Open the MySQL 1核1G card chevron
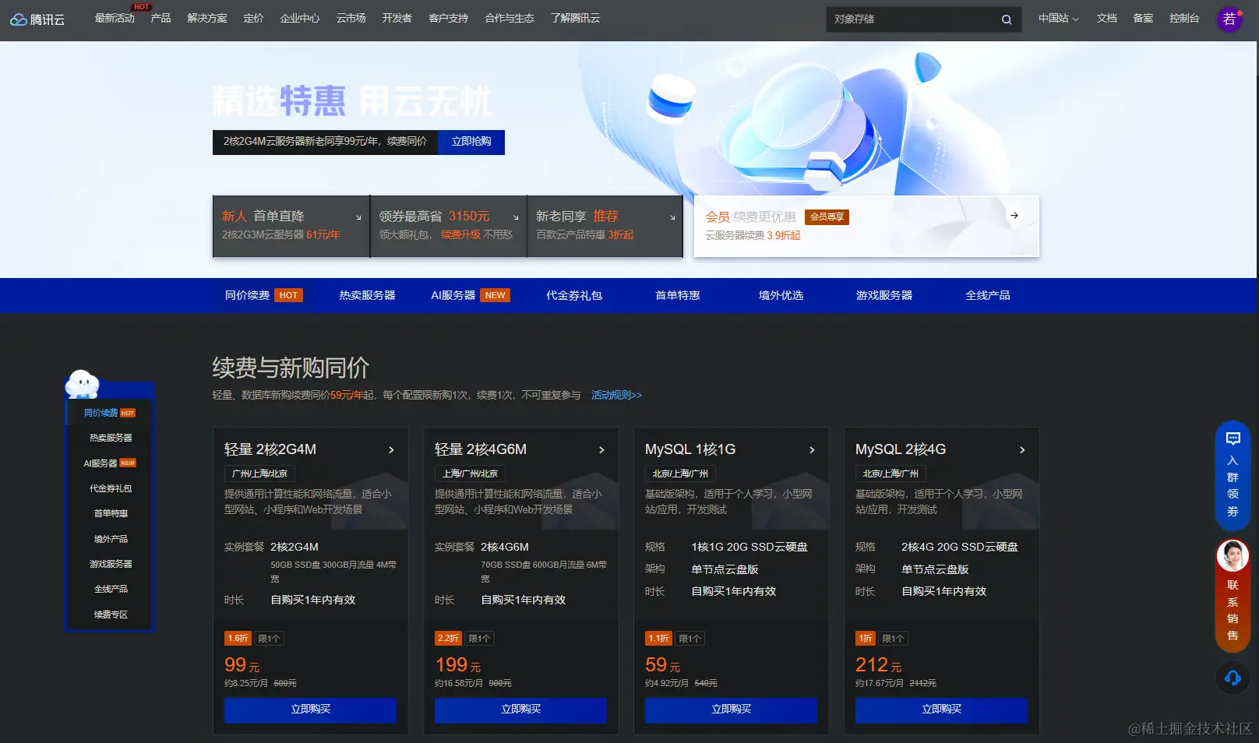1259x743 pixels. pyautogui.click(x=812, y=450)
